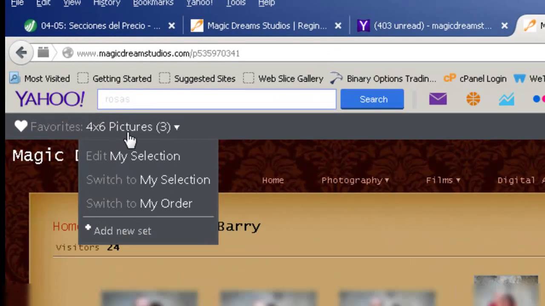Screen dimensions: 545x306
Task: Click the orange Home breadcrumb link
Action: pos(66,226)
